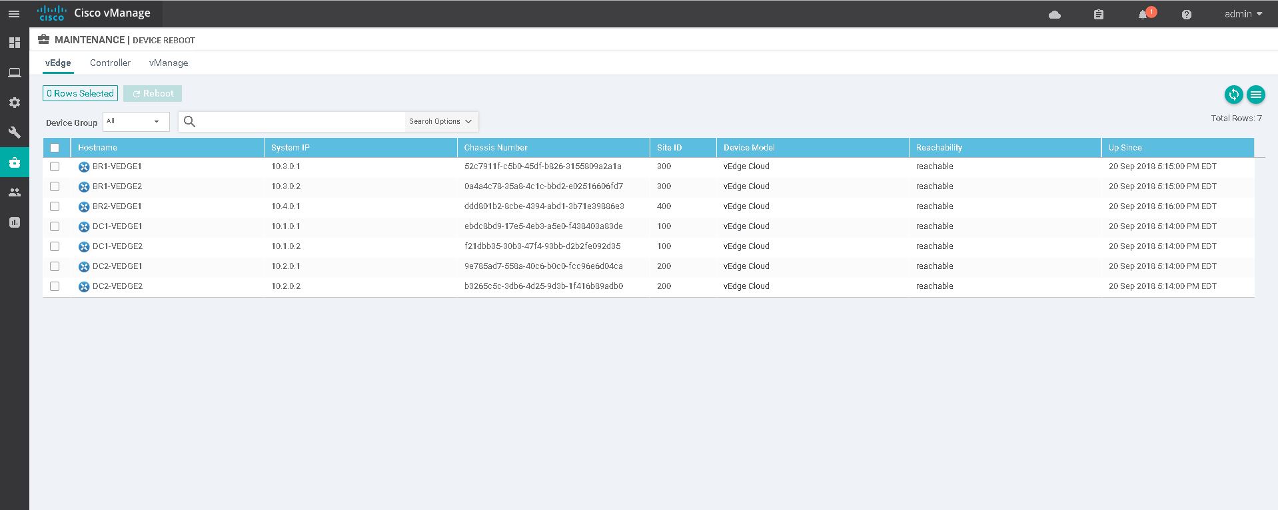1278x510 pixels.
Task: Click chassis number starting 52c7911f
Action: pos(543,166)
